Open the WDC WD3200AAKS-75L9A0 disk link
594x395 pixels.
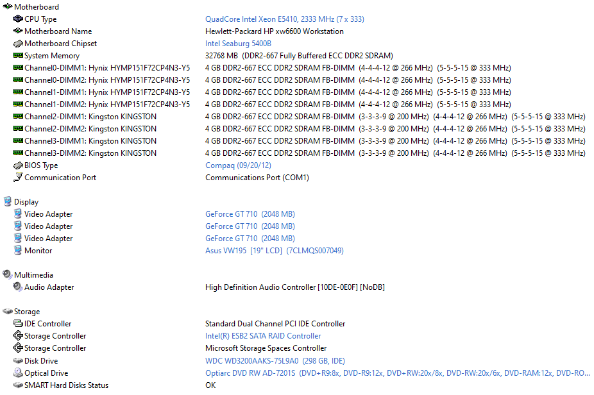pyautogui.click(x=275, y=361)
